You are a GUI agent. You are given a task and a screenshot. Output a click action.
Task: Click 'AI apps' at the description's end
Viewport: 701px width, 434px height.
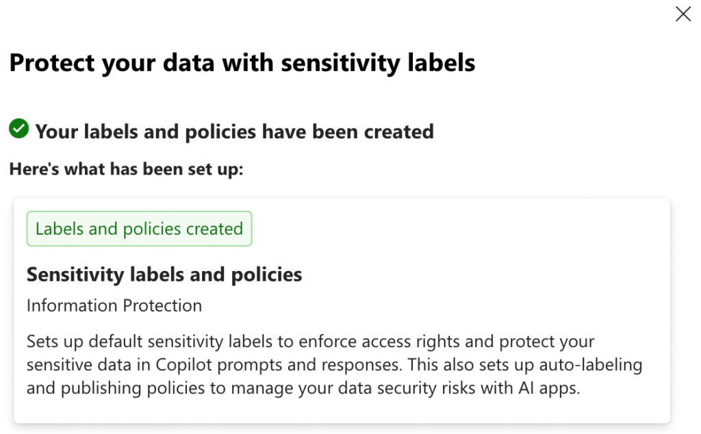[555, 389]
